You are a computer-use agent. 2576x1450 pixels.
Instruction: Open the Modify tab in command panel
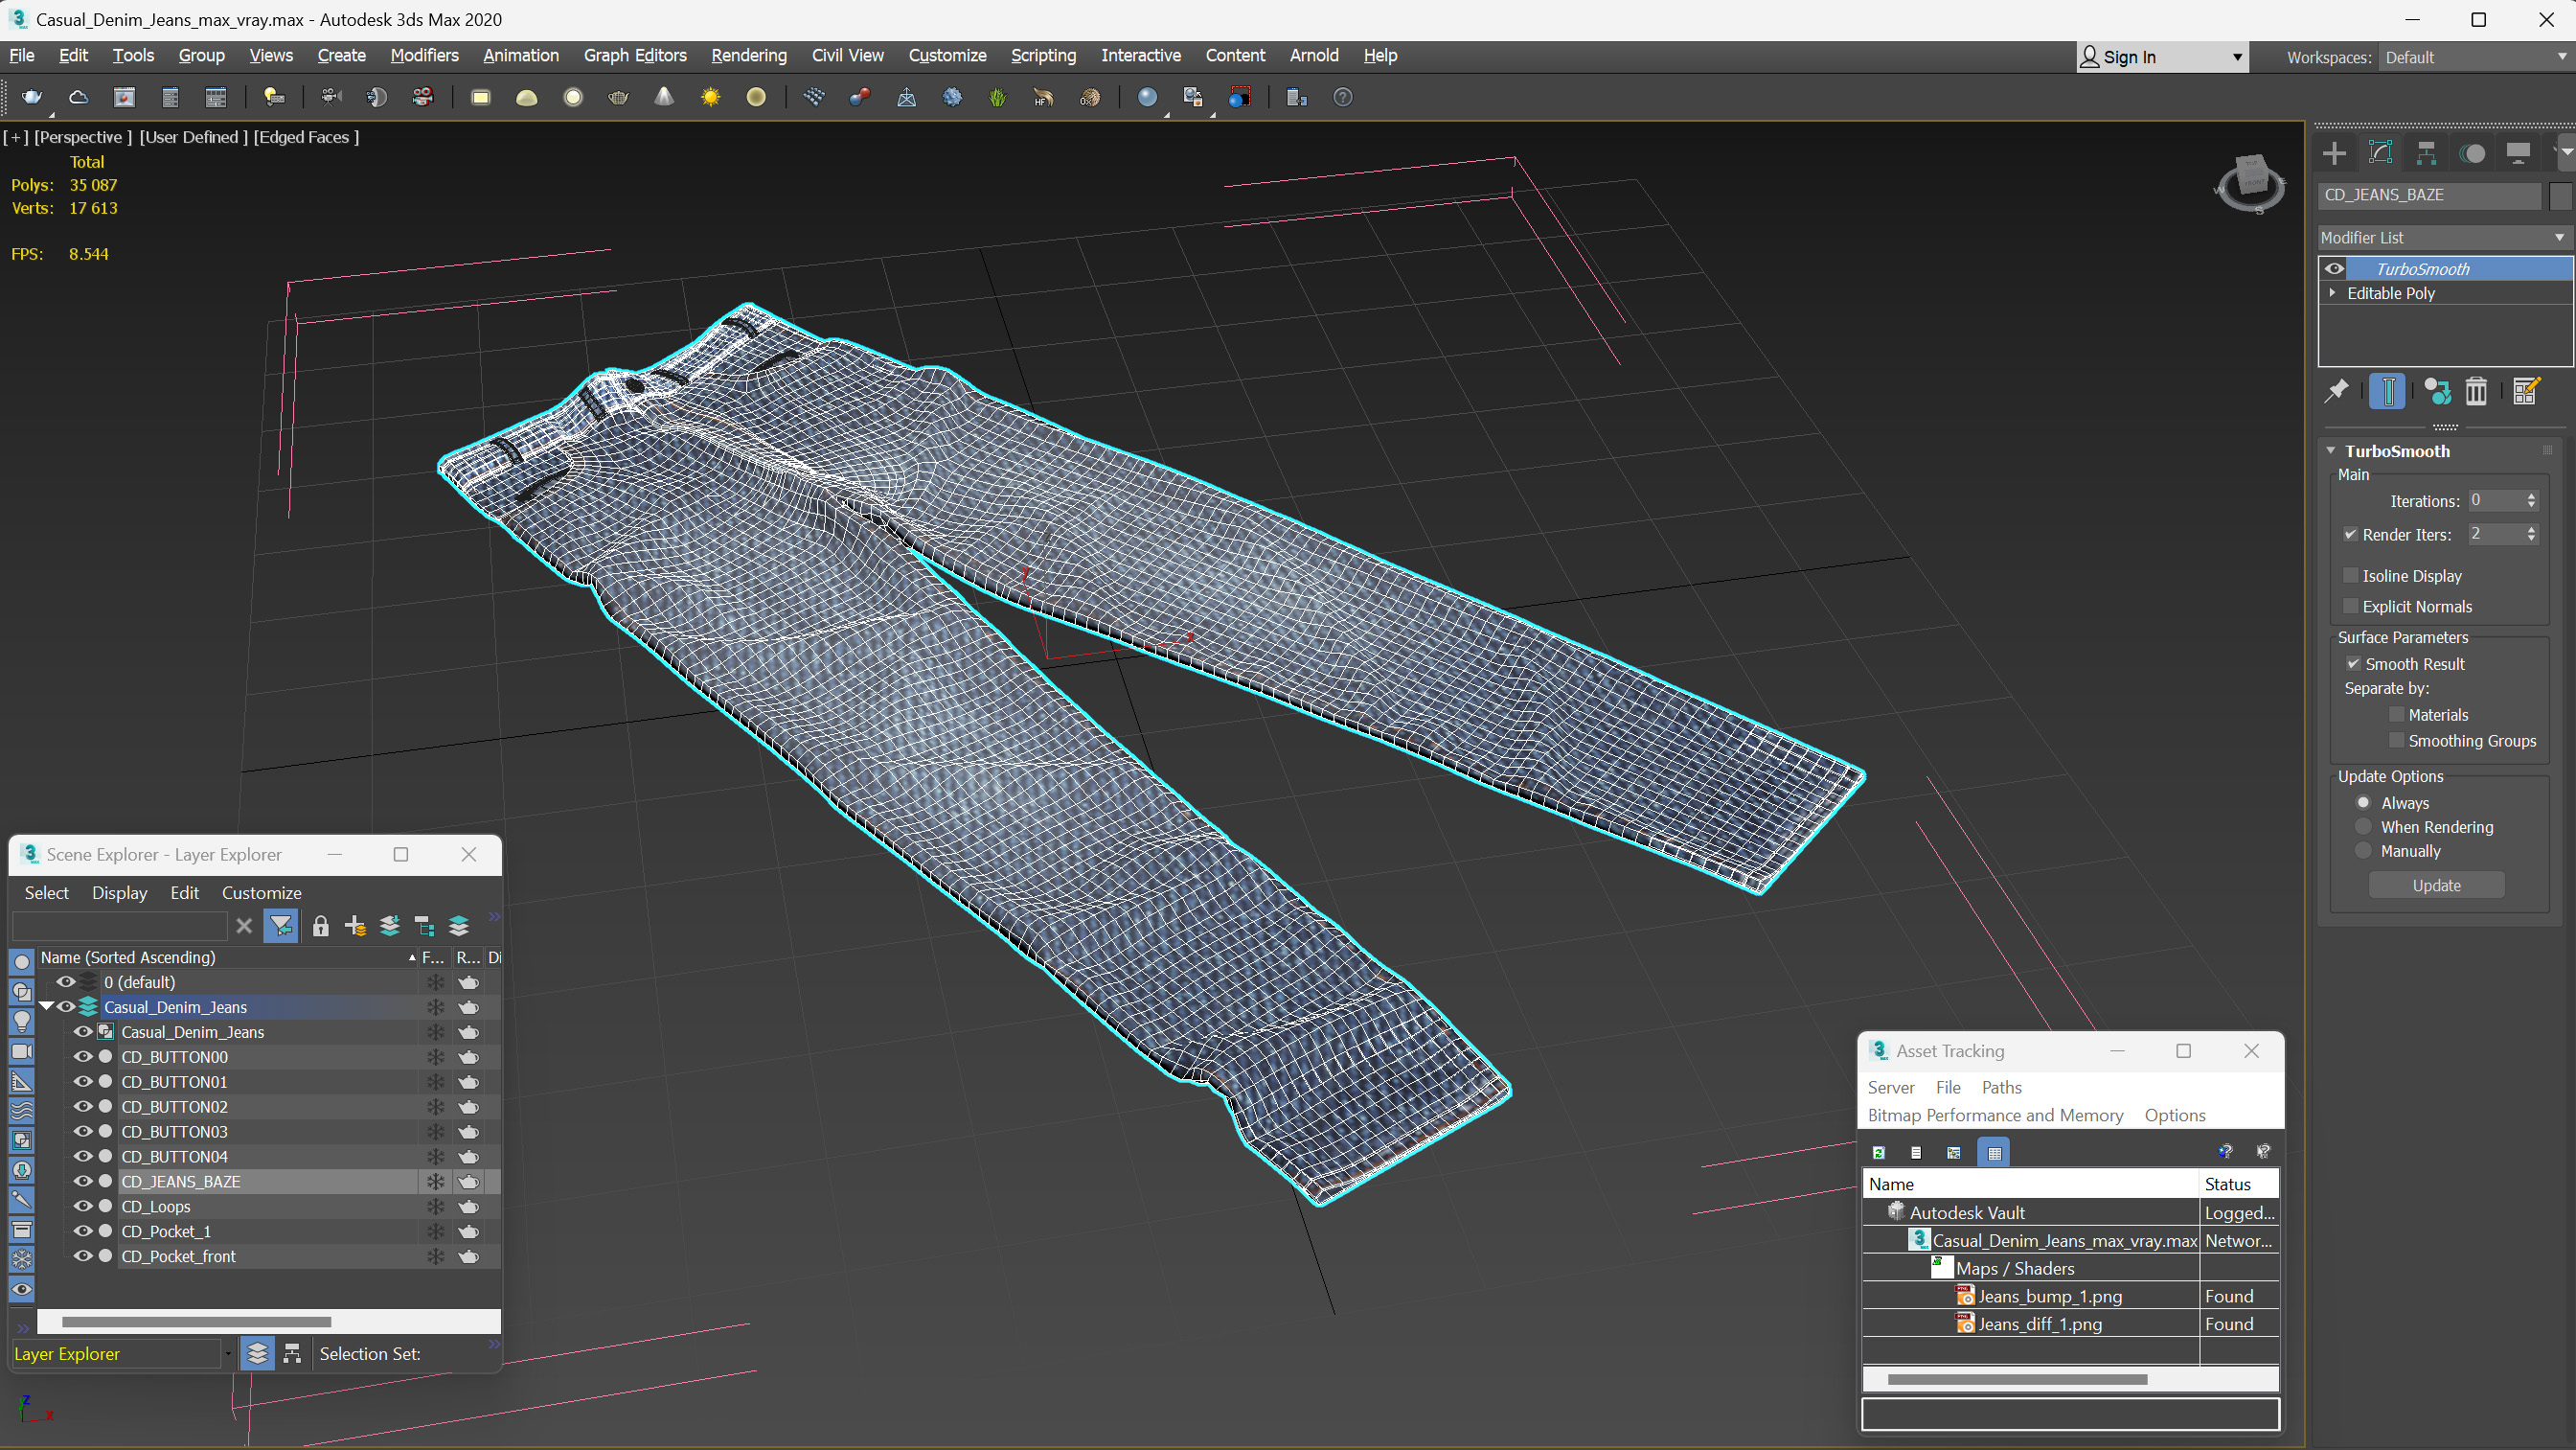(2381, 153)
